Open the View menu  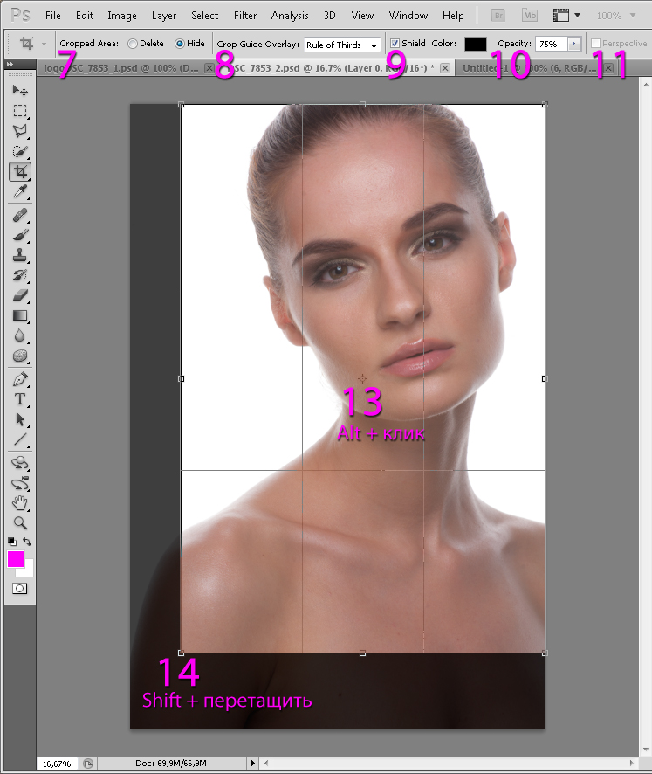click(x=362, y=16)
